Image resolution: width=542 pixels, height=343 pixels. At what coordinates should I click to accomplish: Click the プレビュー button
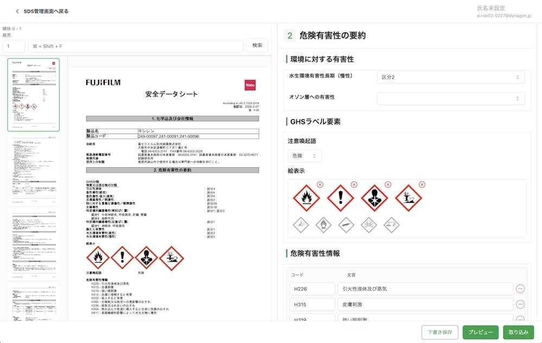pyautogui.click(x=481, y=332)
